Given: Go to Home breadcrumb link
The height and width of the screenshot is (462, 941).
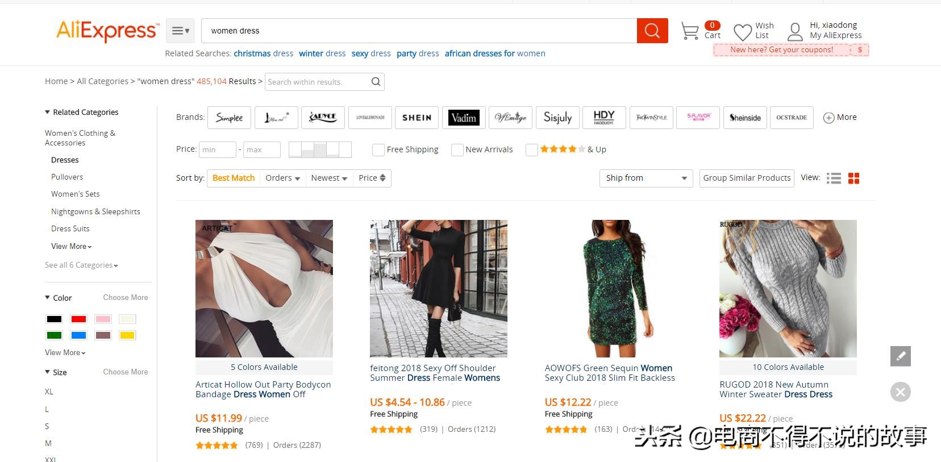Looking at the screenshot, I should coord(56,81).
